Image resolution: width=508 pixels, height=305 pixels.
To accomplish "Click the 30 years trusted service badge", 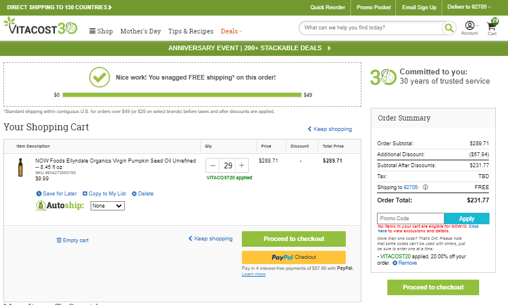I will coord(430,77).
